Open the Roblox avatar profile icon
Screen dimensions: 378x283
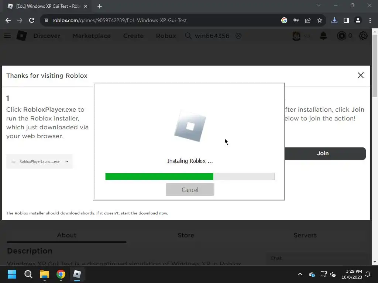click(x=296, y=36)
